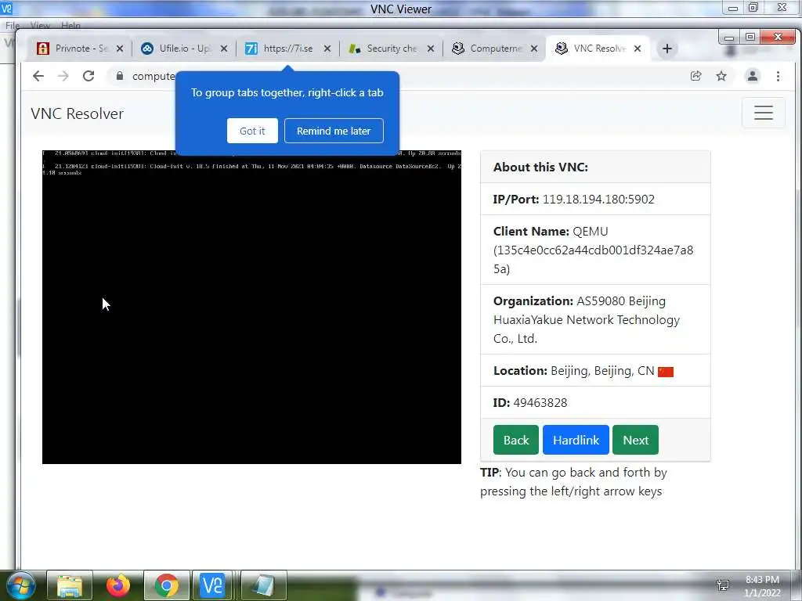Open the View menu in VNC Viewer
Viewport: 802px width, 601px height.
click(40, 25)
